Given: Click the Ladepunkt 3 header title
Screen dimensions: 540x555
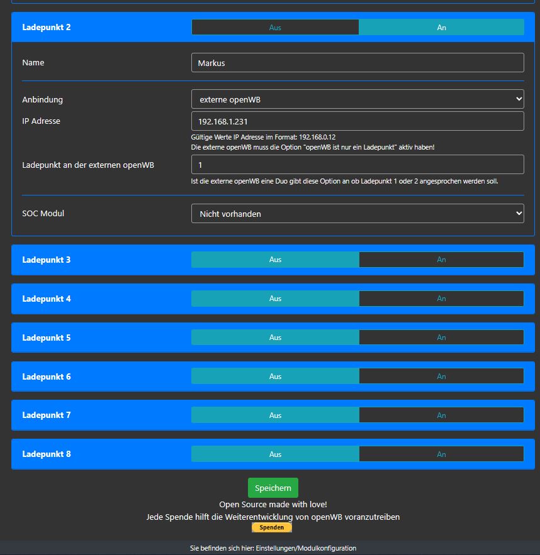Looking at the screenshot, I should tap(47, 260).
